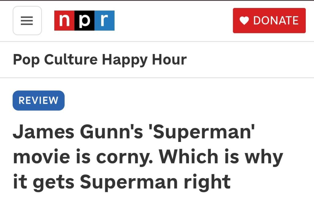Open the James Gunn Superman review headline
The image size is (314, 207).
[x=147, y=156]
